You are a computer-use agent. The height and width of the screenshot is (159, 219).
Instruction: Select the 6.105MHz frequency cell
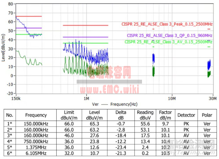coord(36,154)
